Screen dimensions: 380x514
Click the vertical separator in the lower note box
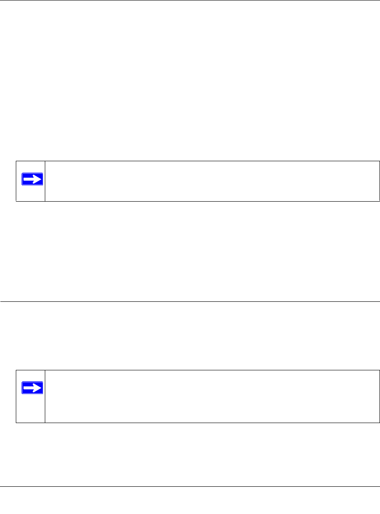click(45, 396)
